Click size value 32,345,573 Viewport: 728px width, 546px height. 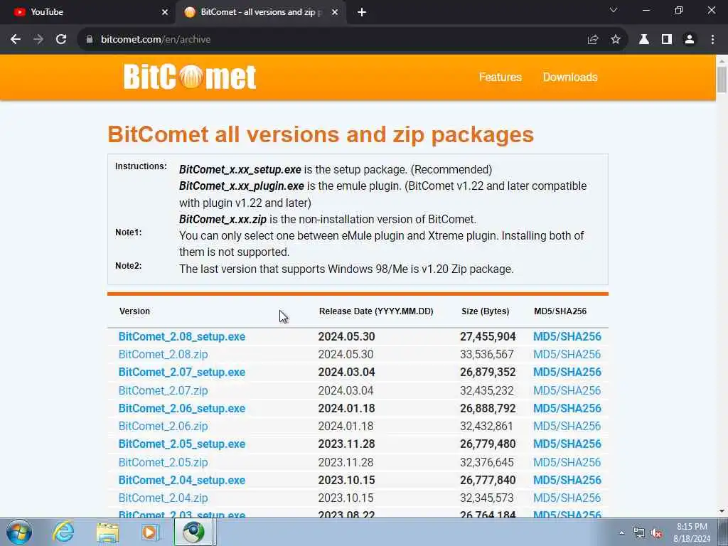pyautogui.click(x=486, y=498)
